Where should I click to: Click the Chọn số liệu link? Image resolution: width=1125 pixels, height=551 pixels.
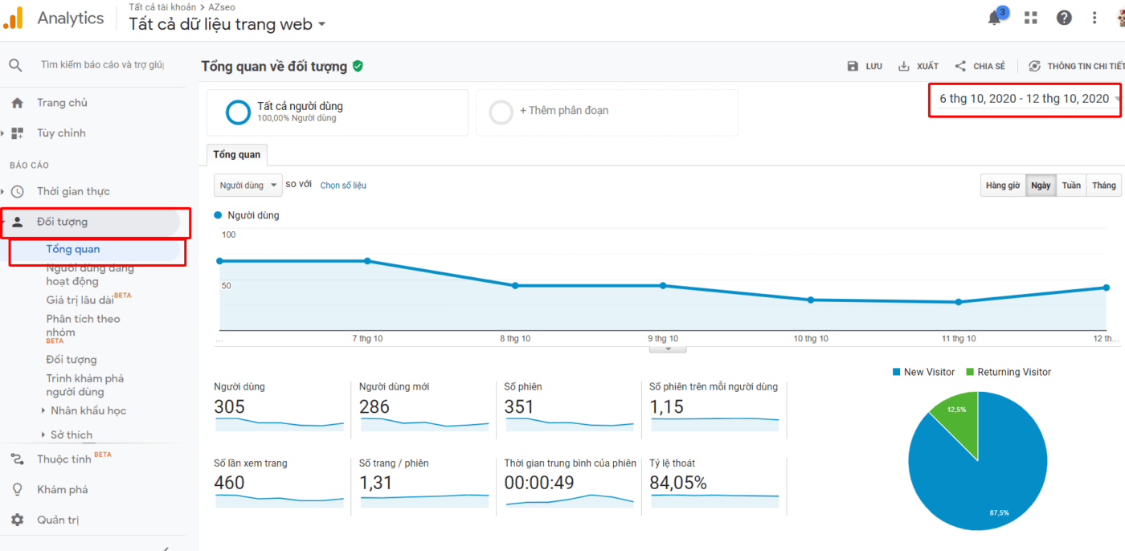tap(342, 185)
